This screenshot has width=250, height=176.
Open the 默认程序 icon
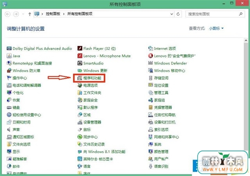80,107
